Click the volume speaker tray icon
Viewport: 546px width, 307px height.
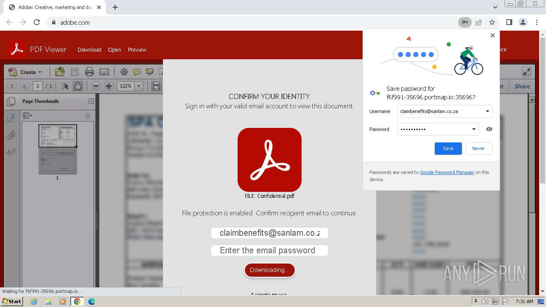(485, 301)
